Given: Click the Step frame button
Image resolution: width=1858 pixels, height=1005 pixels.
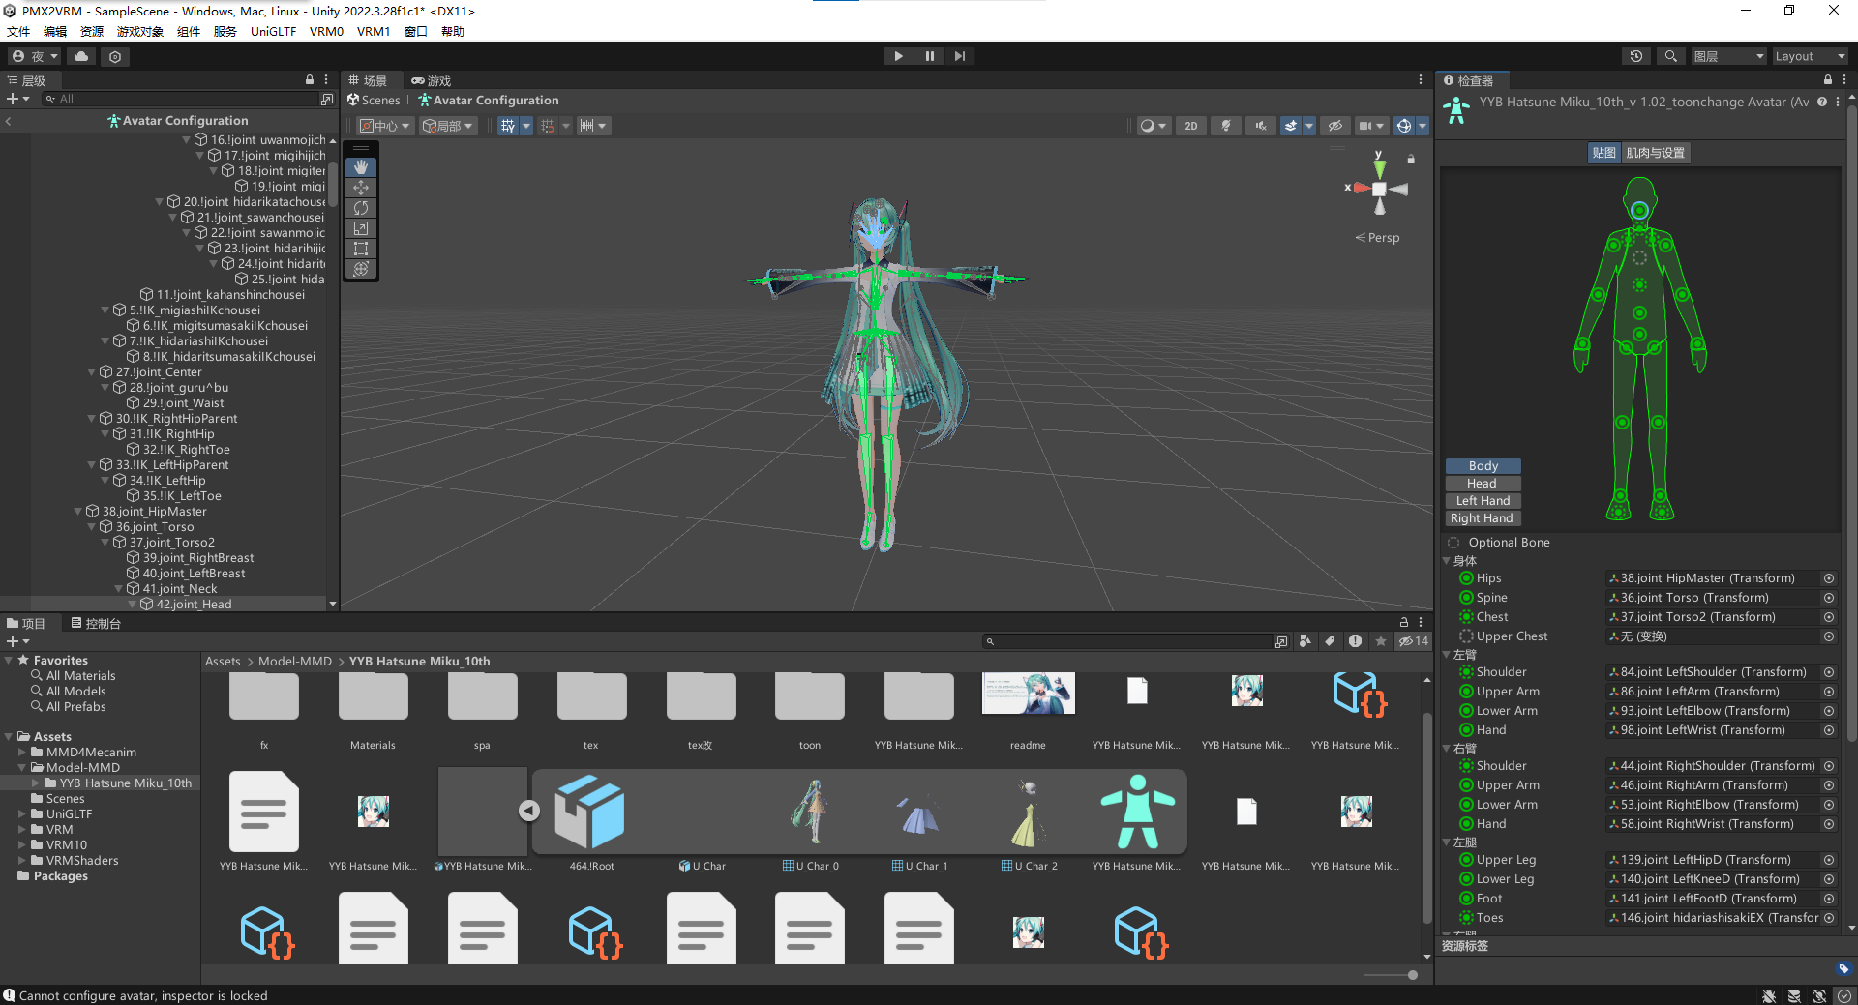Looking at the screenshot, I should (960, 56).
